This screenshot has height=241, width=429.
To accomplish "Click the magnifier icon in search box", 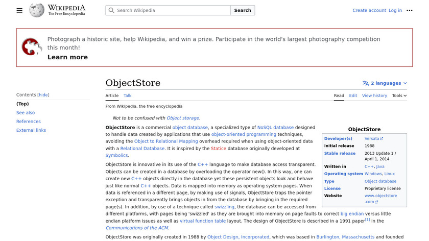I will [111, 10].
